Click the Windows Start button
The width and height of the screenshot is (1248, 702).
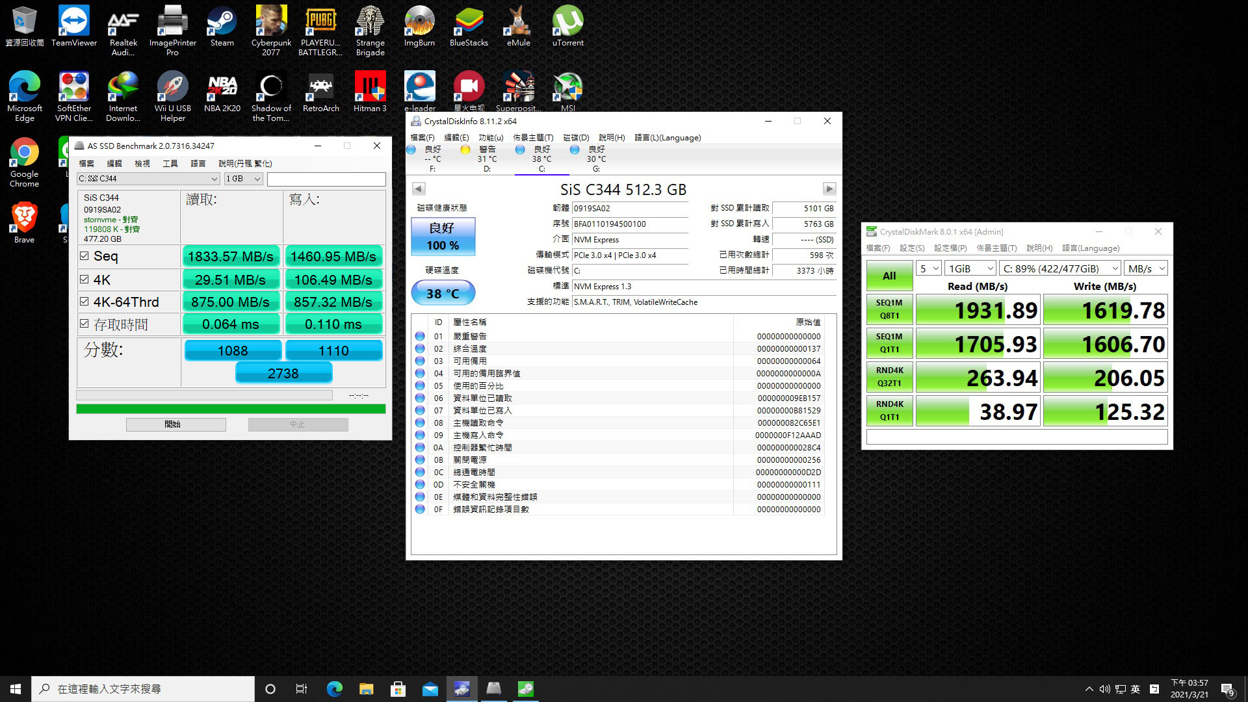[16, 689]
